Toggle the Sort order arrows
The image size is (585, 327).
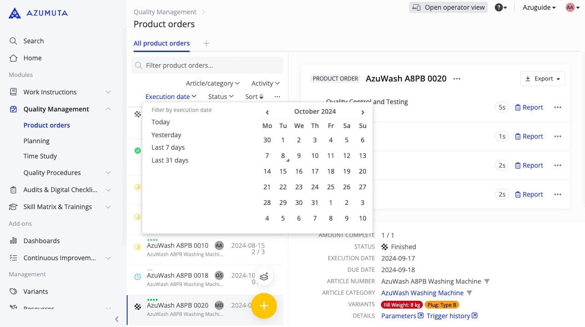click(x=261, y=96)
